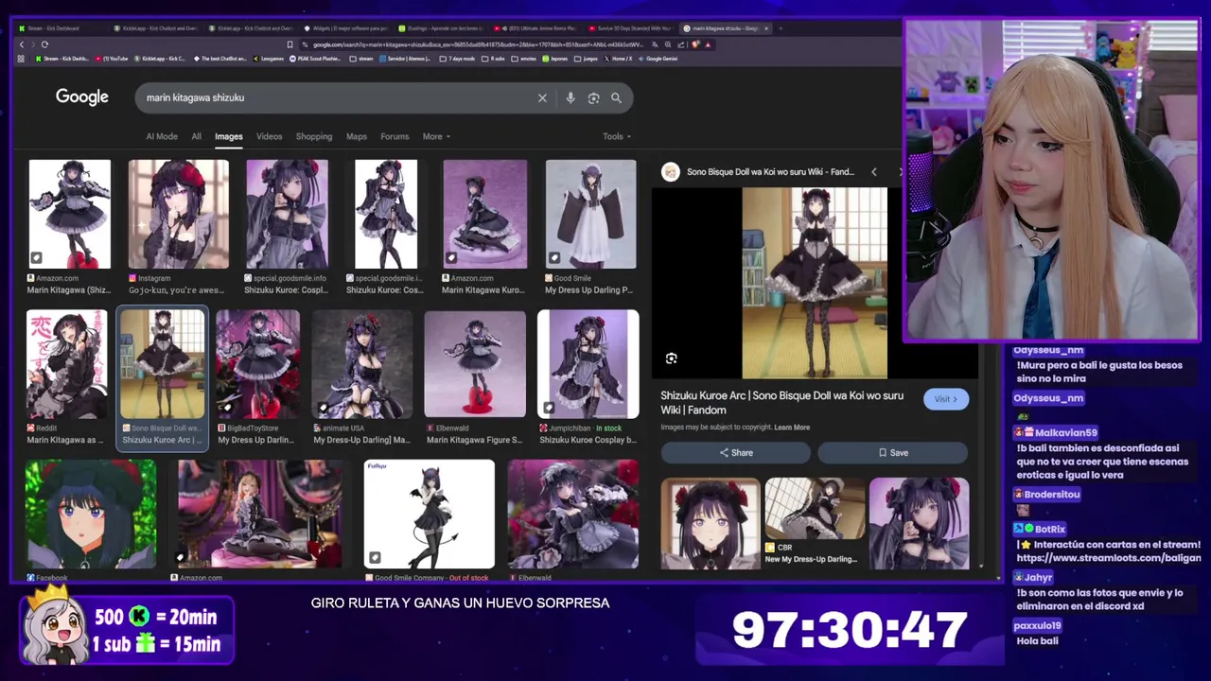Open the CBR New My Dress-Up Darling related image

[x=815, y=511]
